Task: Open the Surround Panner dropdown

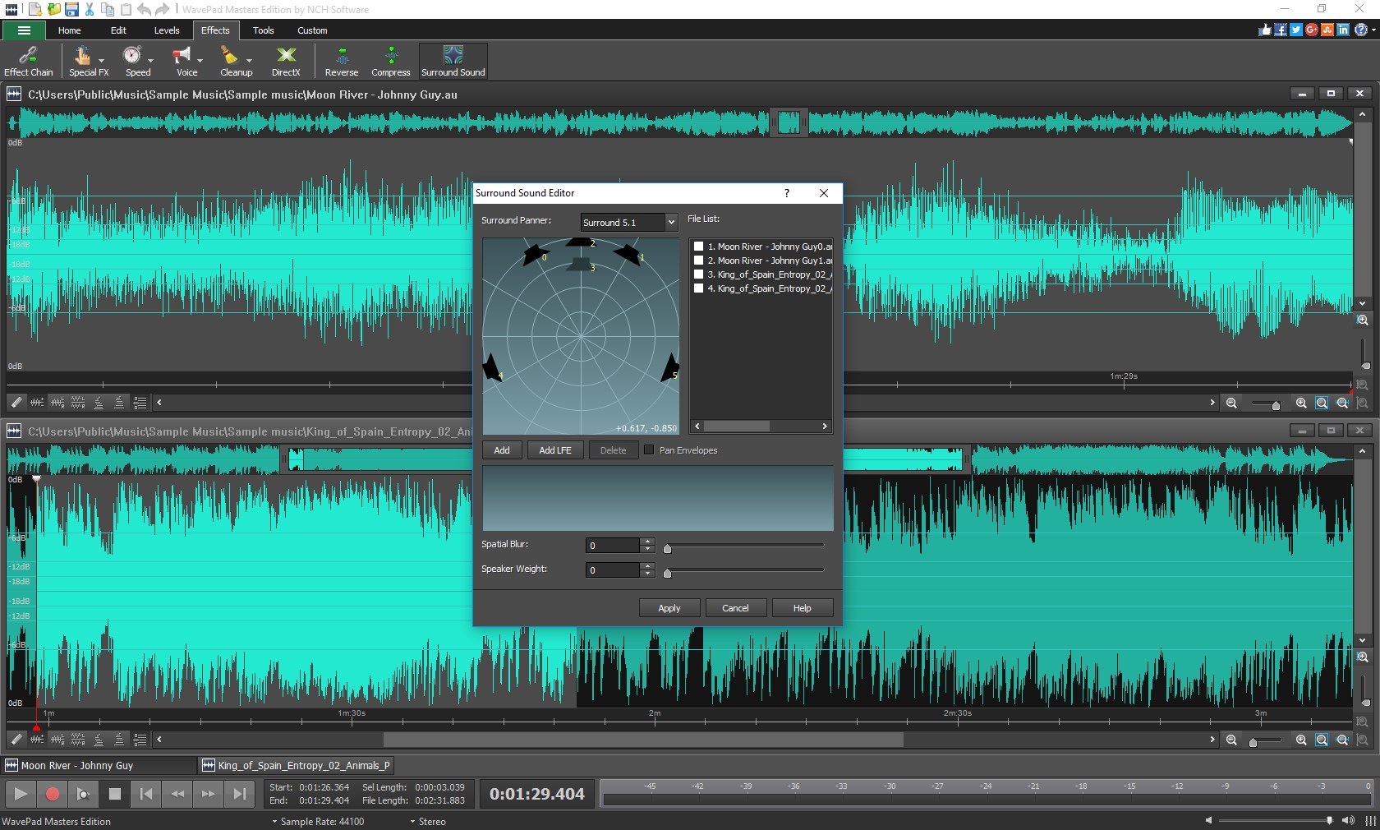Action: click(x=669, y=222)
